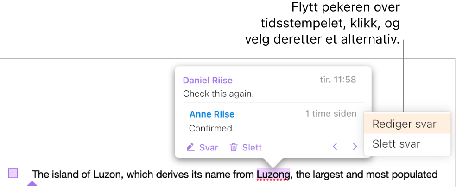
Task: Go to next comment with right chevron
Action: [355, 147]
